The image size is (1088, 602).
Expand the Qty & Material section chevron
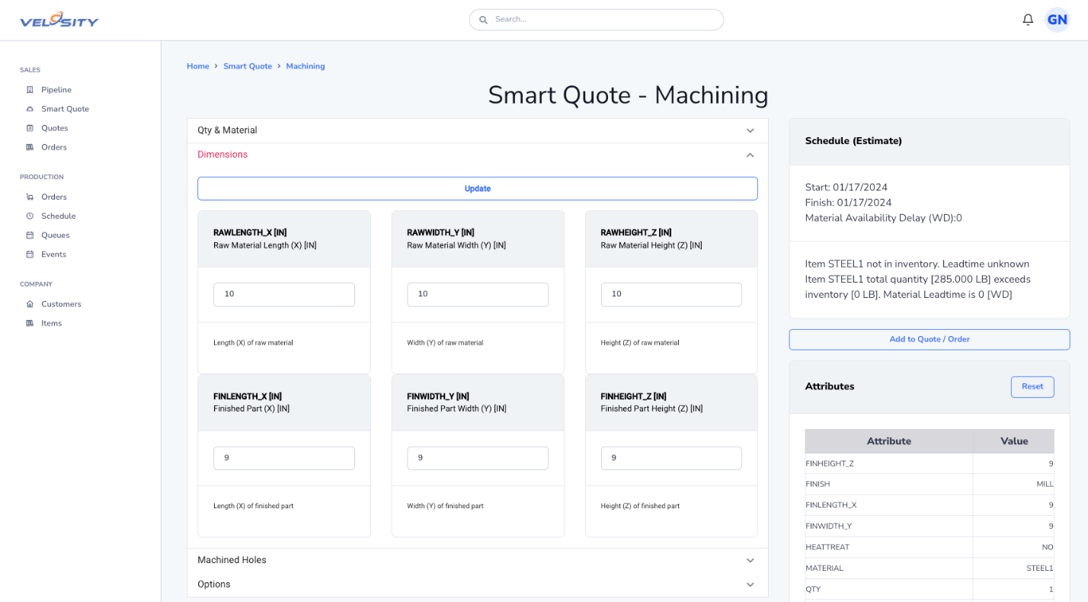tap(750, 130)
